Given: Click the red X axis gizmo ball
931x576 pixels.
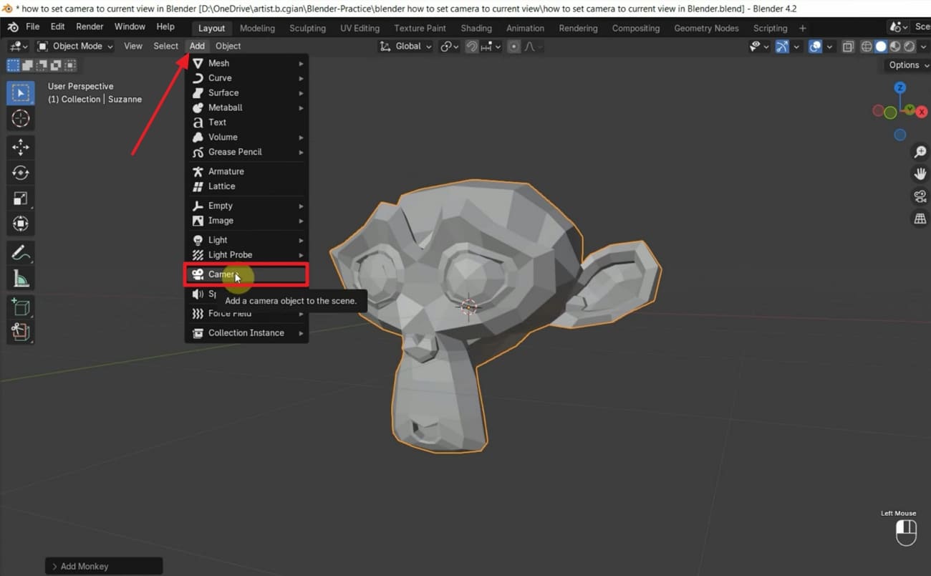Looking at the screenshot, I should [922, 112].
